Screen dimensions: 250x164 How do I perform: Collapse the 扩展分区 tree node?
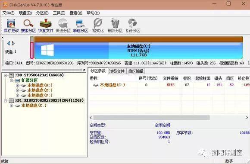12,80
